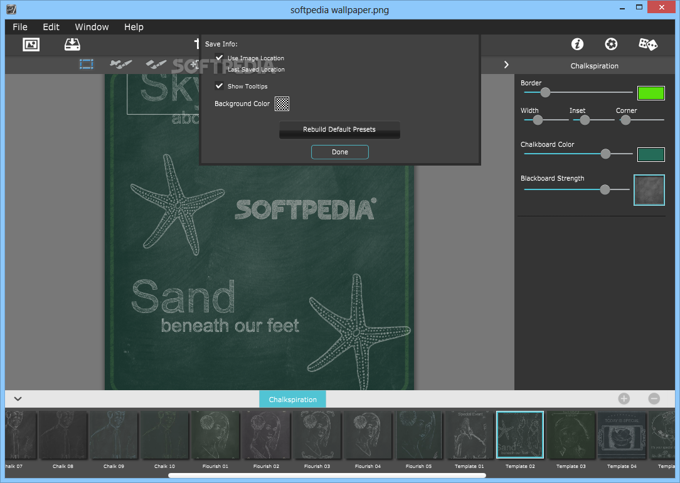Image resolution: width=680 pixels, height=483 pixels.
Task: Click the dice randomize icon
Action: click(648, 44)
